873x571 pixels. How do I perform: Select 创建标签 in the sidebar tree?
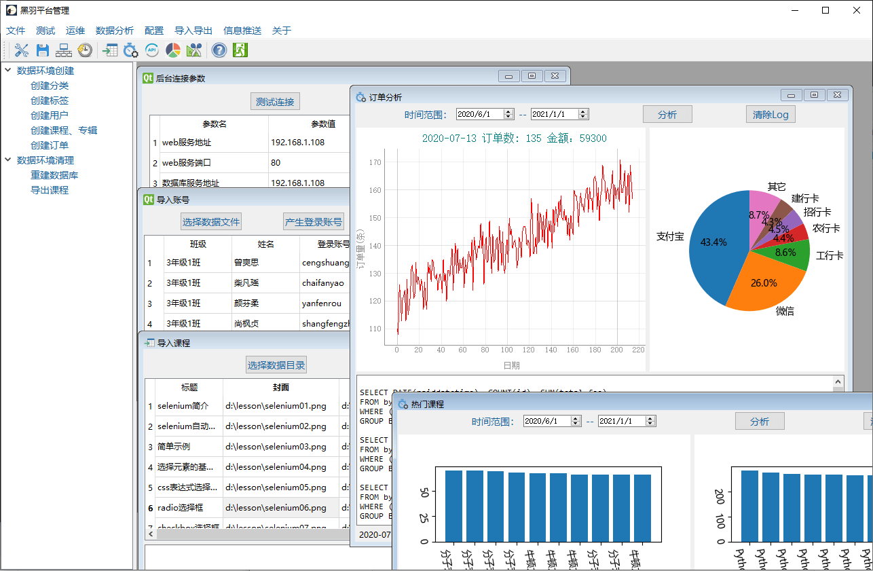50,100
